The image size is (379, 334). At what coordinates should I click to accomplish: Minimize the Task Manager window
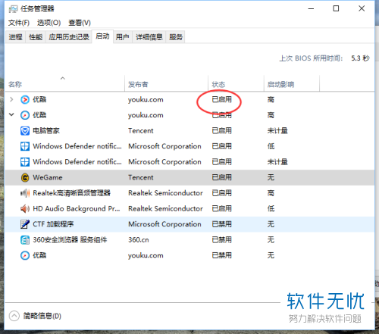pyautogui.click(x=311, y=8)
